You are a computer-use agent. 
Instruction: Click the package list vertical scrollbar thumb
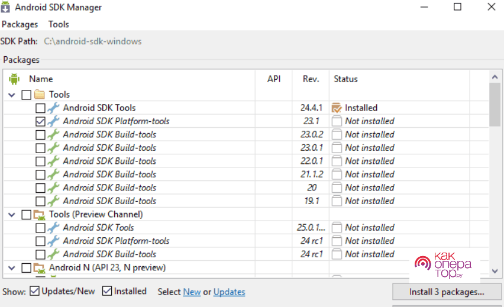pyautogui.click(x=495, y=104)
